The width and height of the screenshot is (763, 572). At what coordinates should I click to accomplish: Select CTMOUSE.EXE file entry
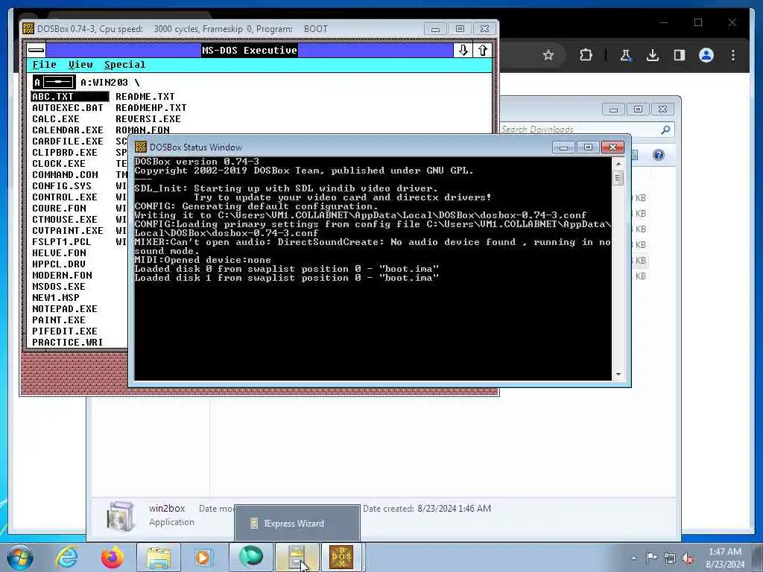click(x=65, y=220)
